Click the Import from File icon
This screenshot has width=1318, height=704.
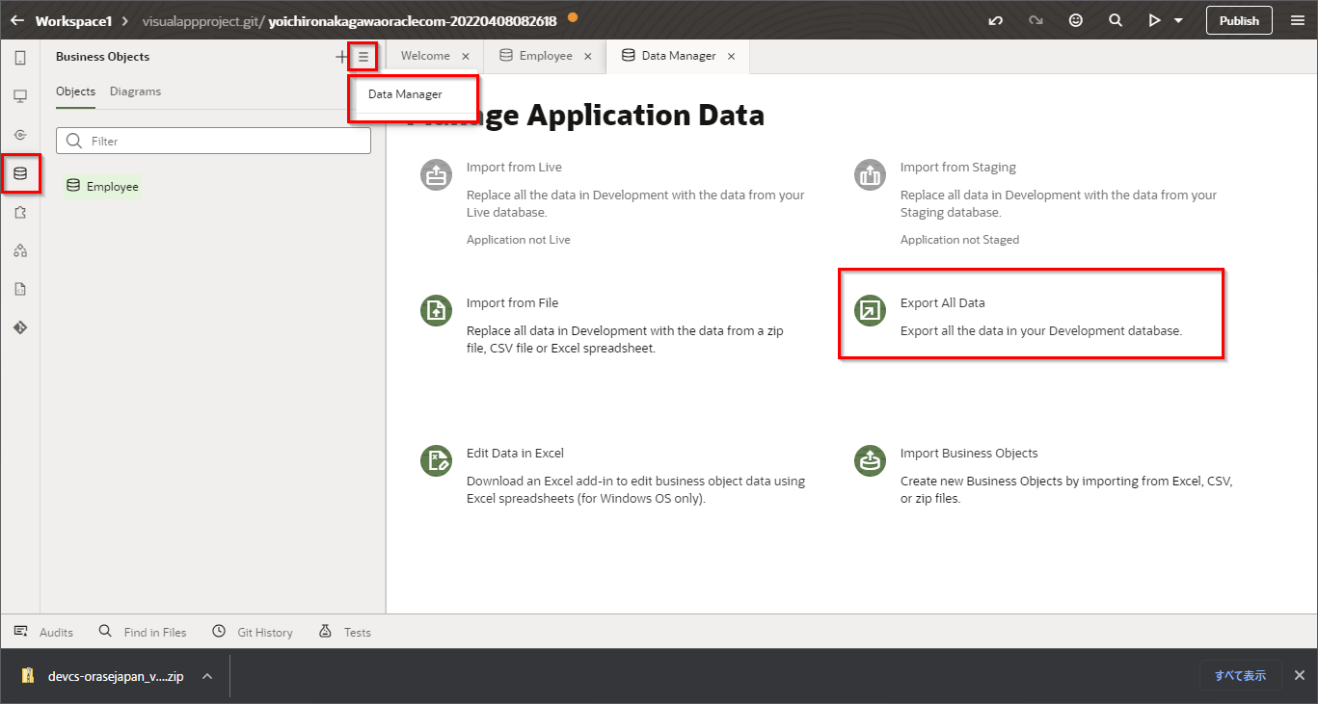tap(436, 311)
